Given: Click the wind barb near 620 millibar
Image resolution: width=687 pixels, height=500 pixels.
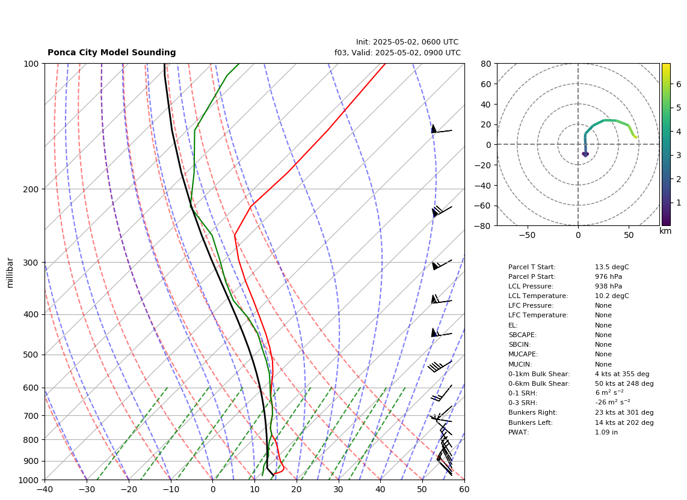Looking at the screenshot, I should click(x=441, y=393).
